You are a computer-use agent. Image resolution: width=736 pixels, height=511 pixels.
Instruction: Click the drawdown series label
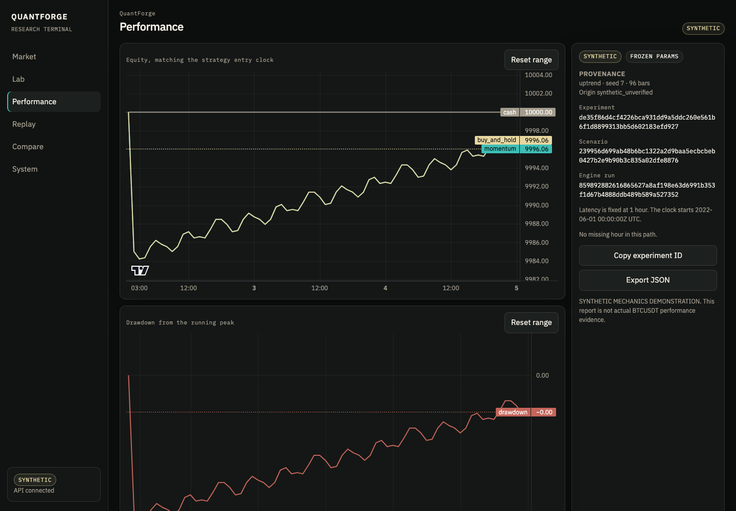coord(513,412)
